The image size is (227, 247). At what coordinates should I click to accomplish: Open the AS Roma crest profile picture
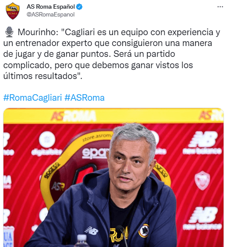[x=13, y=11]
